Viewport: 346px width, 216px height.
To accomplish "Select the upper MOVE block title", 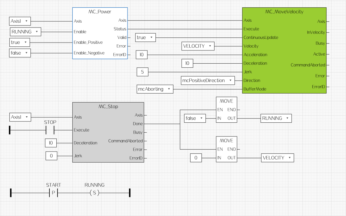I will click(227, 101).
